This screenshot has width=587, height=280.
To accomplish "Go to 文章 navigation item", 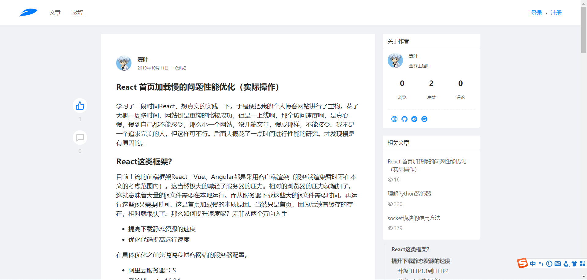I will click(55, 13).
